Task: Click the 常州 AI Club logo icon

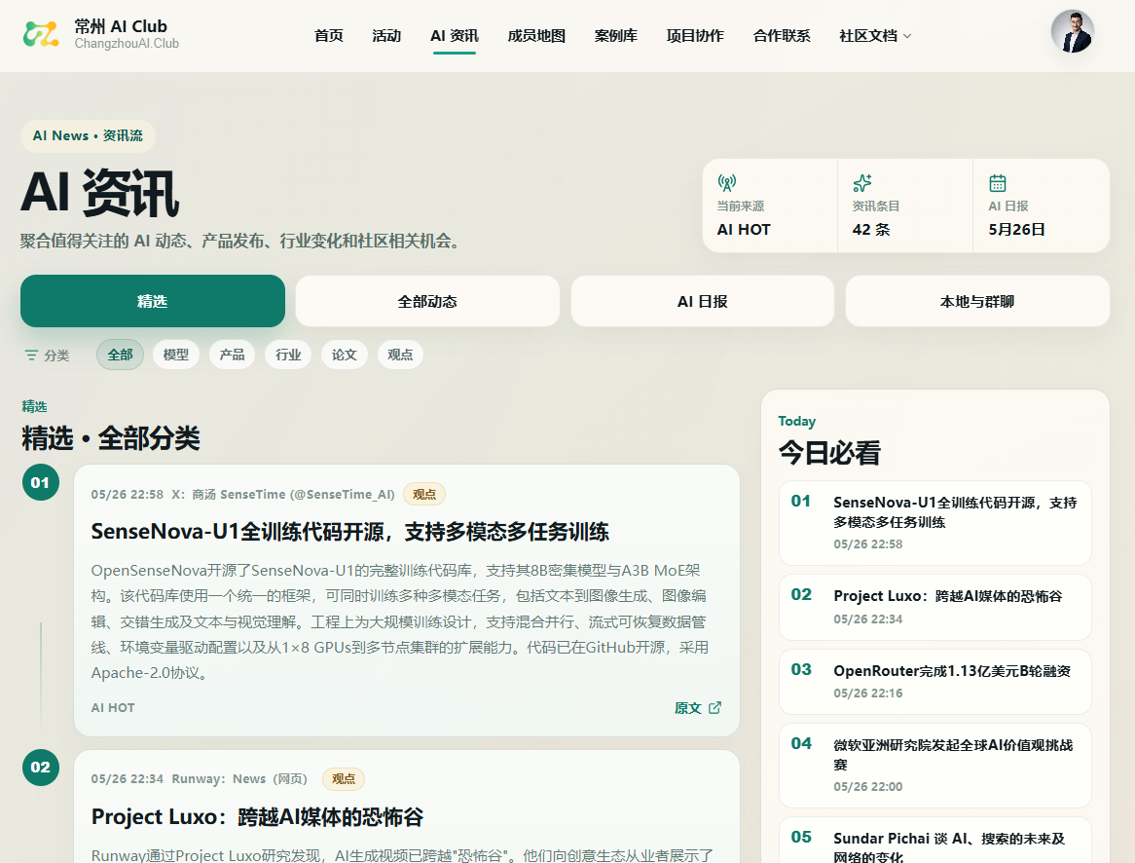Action: (41, 34)
